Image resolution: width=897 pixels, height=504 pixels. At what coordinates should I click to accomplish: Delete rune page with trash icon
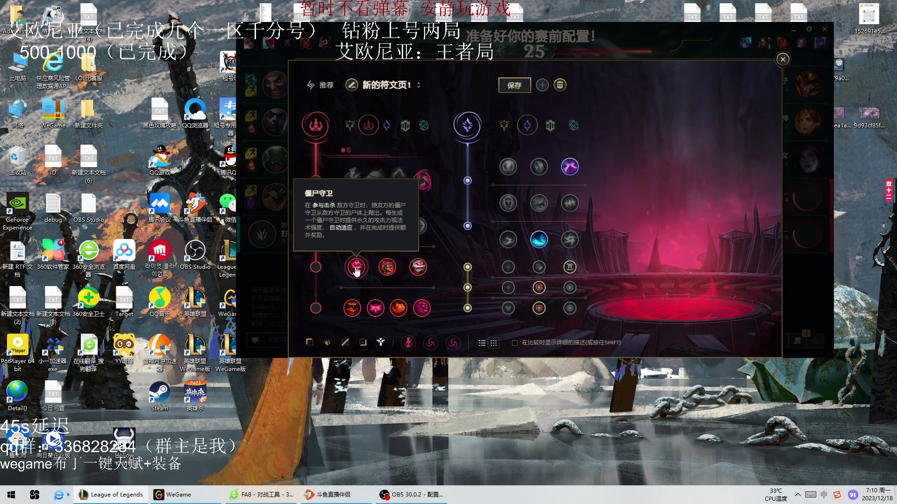coord(560,85)
